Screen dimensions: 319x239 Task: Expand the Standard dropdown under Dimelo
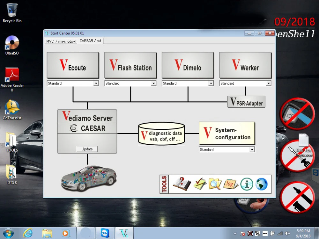[211, 83]
